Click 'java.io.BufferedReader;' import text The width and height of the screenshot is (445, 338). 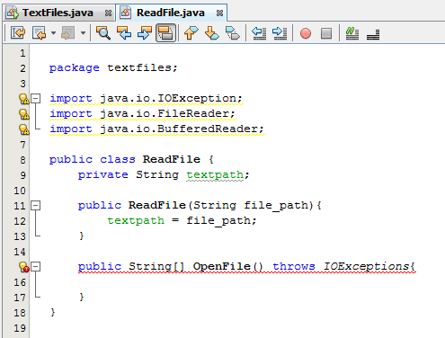[x=182, y=129]
